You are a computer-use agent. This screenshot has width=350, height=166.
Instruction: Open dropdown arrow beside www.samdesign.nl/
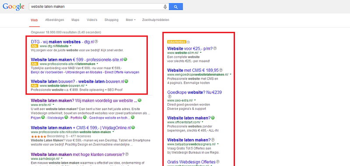coord(62,159)
